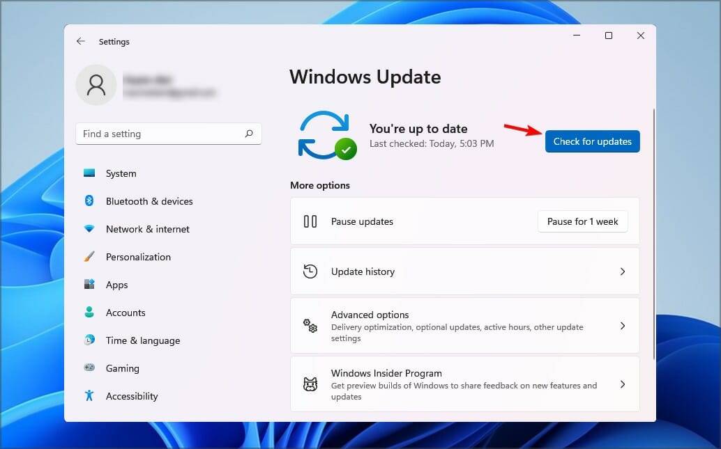Click Pause for 1 week

[x=582, y=221]
